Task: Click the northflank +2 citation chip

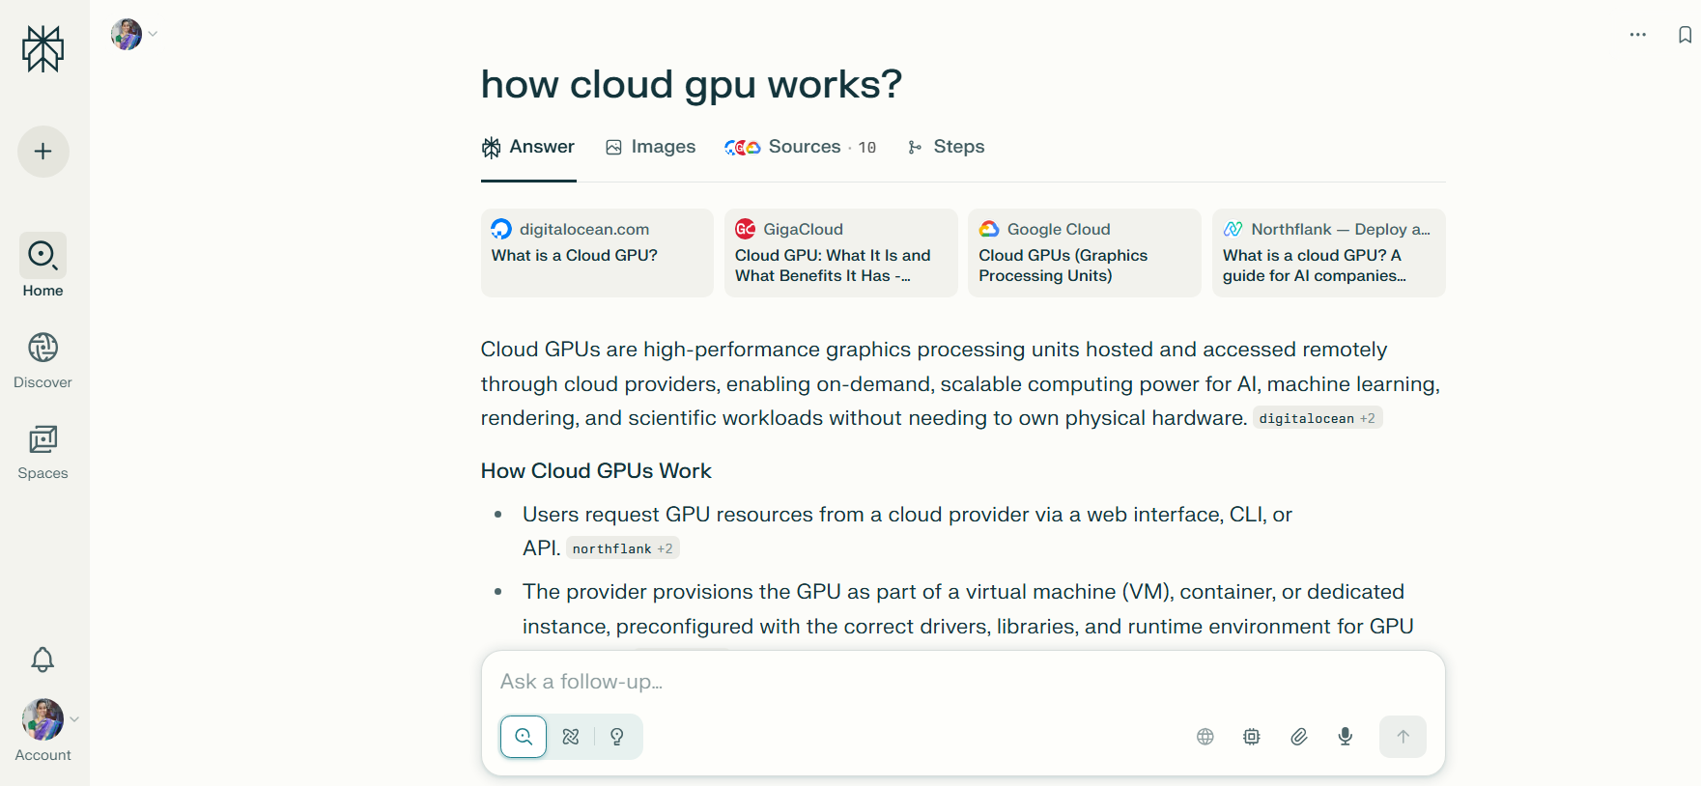Action: pos(622,548)
